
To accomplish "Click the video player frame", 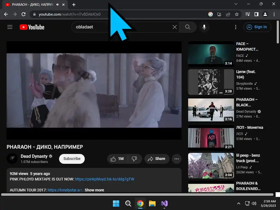I will pyautogui.click(x=94, y=90).
